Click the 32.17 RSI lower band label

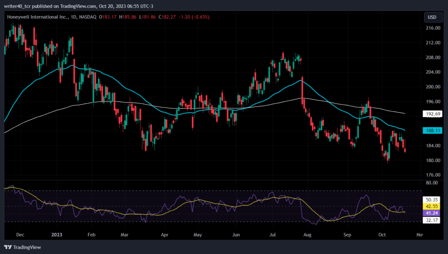click(431, 220)
